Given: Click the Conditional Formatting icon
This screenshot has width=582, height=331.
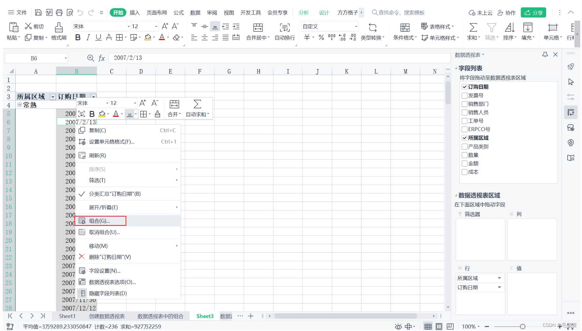Looking at the screenshot, I should click(405, 27).
